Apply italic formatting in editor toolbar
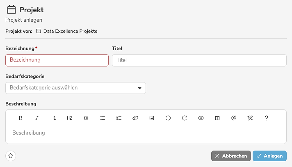292x167 pixels. tap(37, 118)
